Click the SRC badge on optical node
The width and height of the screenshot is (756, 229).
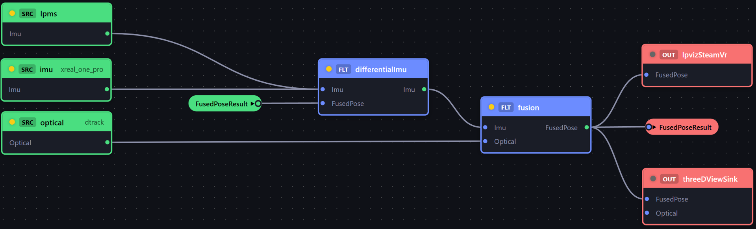point(28,122)
